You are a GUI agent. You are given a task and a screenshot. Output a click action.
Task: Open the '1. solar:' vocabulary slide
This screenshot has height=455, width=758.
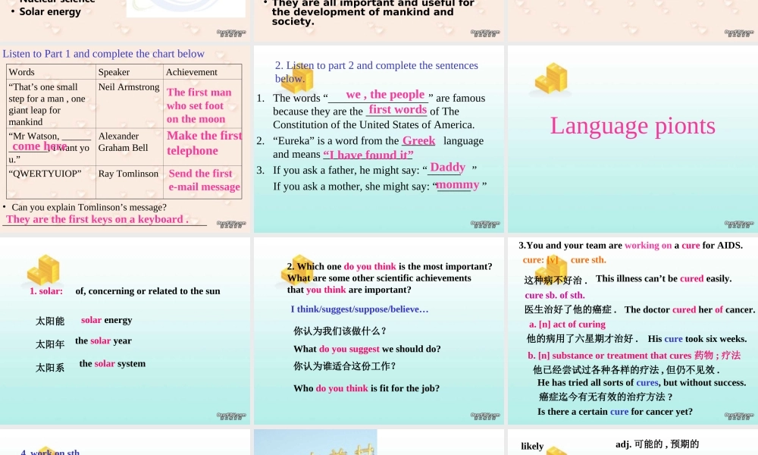[x=125, y=331]
